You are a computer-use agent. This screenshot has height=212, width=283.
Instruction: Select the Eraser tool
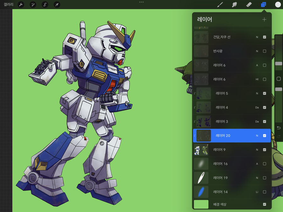pos(249,5)
